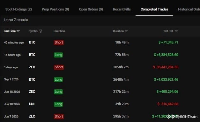Click the Direction column header
The image size is (200, 122).
(x=59, y=31)
